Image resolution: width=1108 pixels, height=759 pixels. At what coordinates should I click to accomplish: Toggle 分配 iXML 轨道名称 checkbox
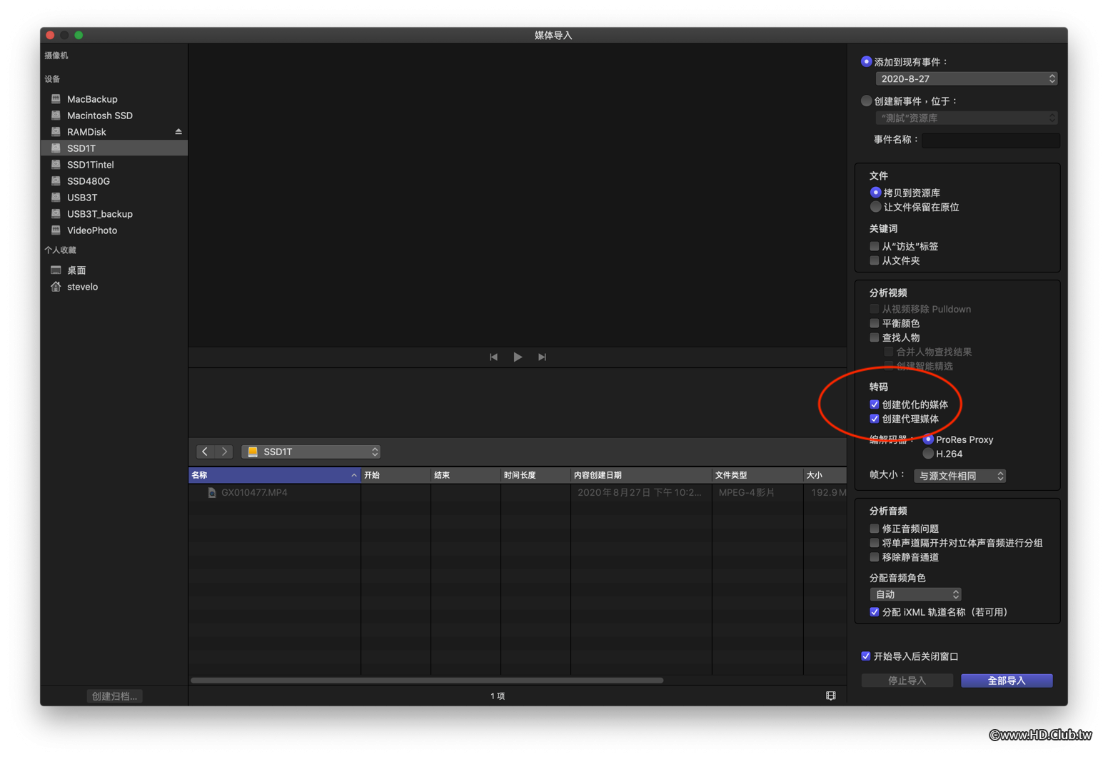click(874, 612)
